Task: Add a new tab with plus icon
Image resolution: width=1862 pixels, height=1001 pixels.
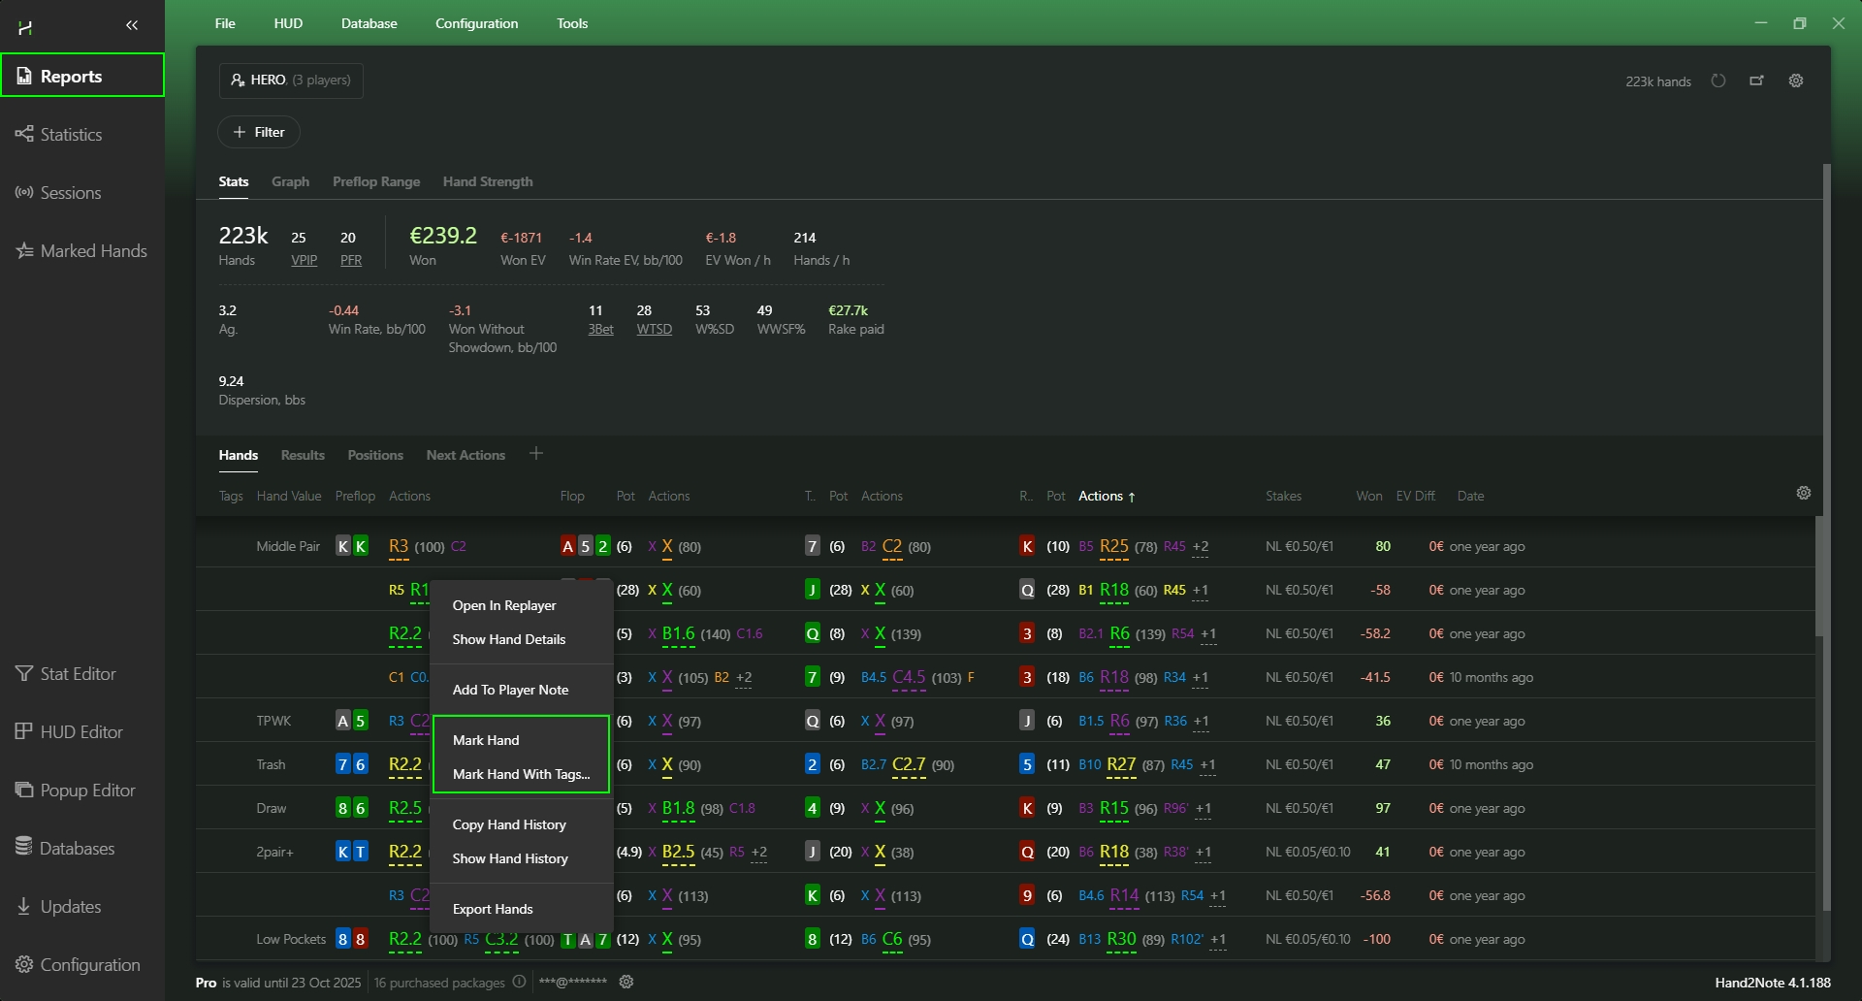Action: click(536, 454)
